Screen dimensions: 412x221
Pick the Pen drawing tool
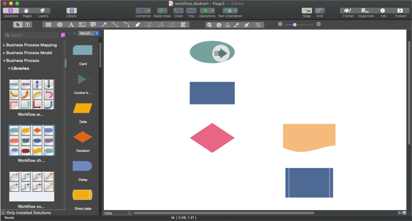[x=137, y=24]
